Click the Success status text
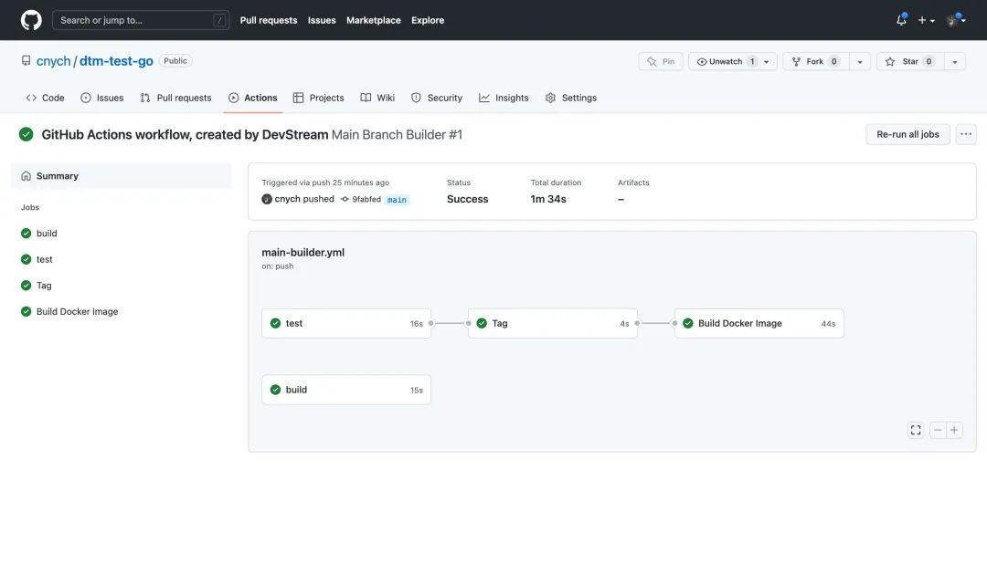 (x=468, y=199)
